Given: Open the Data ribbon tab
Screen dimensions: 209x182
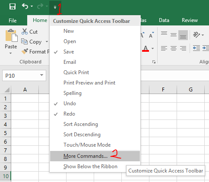Looking at the screenshot, I should (x=164, y=20).
